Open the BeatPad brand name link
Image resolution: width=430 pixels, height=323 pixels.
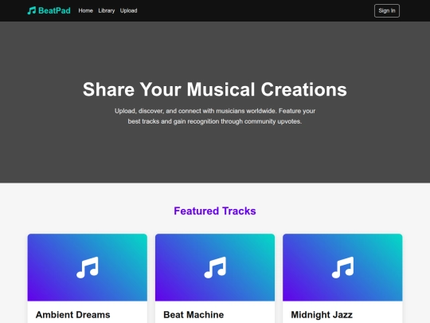point(54,10)
